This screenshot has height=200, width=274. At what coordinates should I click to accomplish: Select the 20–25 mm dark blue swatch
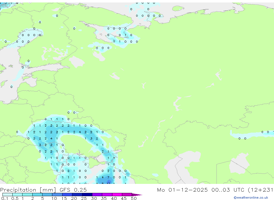pyautogui.click(x=77, y=195)
